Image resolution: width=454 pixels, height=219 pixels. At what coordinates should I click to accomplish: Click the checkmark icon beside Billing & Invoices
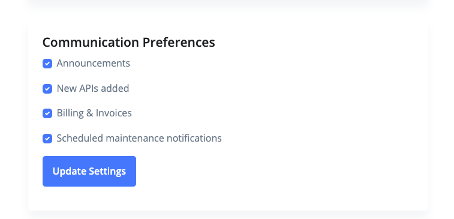[47, 113]
